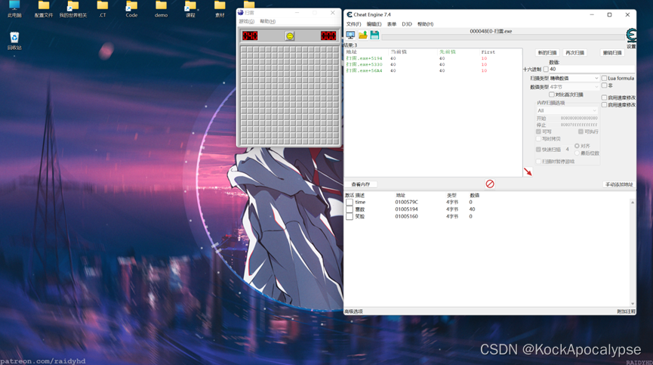Select the 扫雷.exe+5330 result row
653x365 pixels.
pos(433,64)
